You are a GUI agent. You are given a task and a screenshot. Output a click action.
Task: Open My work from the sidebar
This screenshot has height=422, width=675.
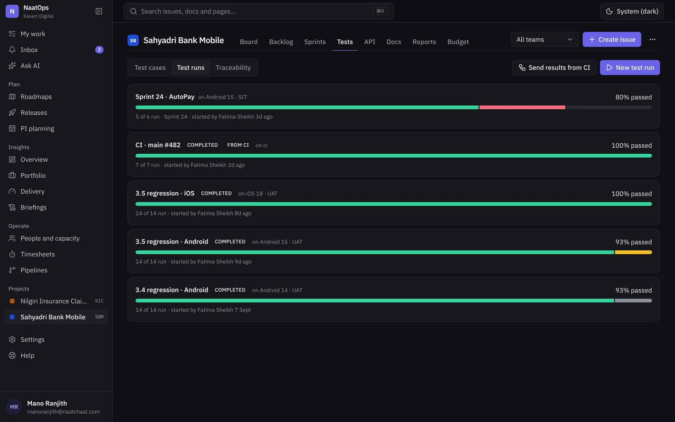56,34
